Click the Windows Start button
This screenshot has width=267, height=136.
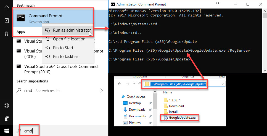pyautogui.click(x=6, y=131)
